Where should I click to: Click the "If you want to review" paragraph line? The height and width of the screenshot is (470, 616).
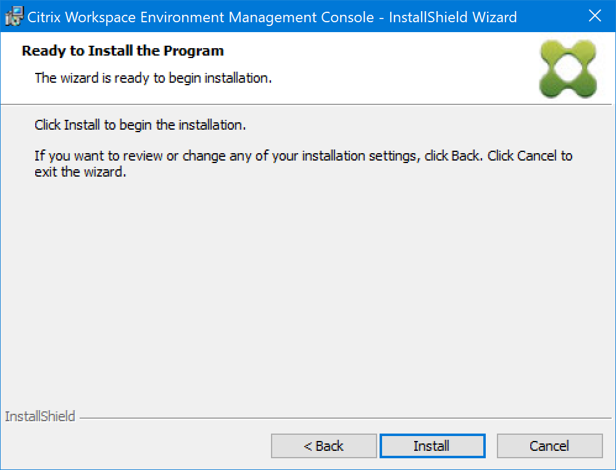tap(303, 156)
